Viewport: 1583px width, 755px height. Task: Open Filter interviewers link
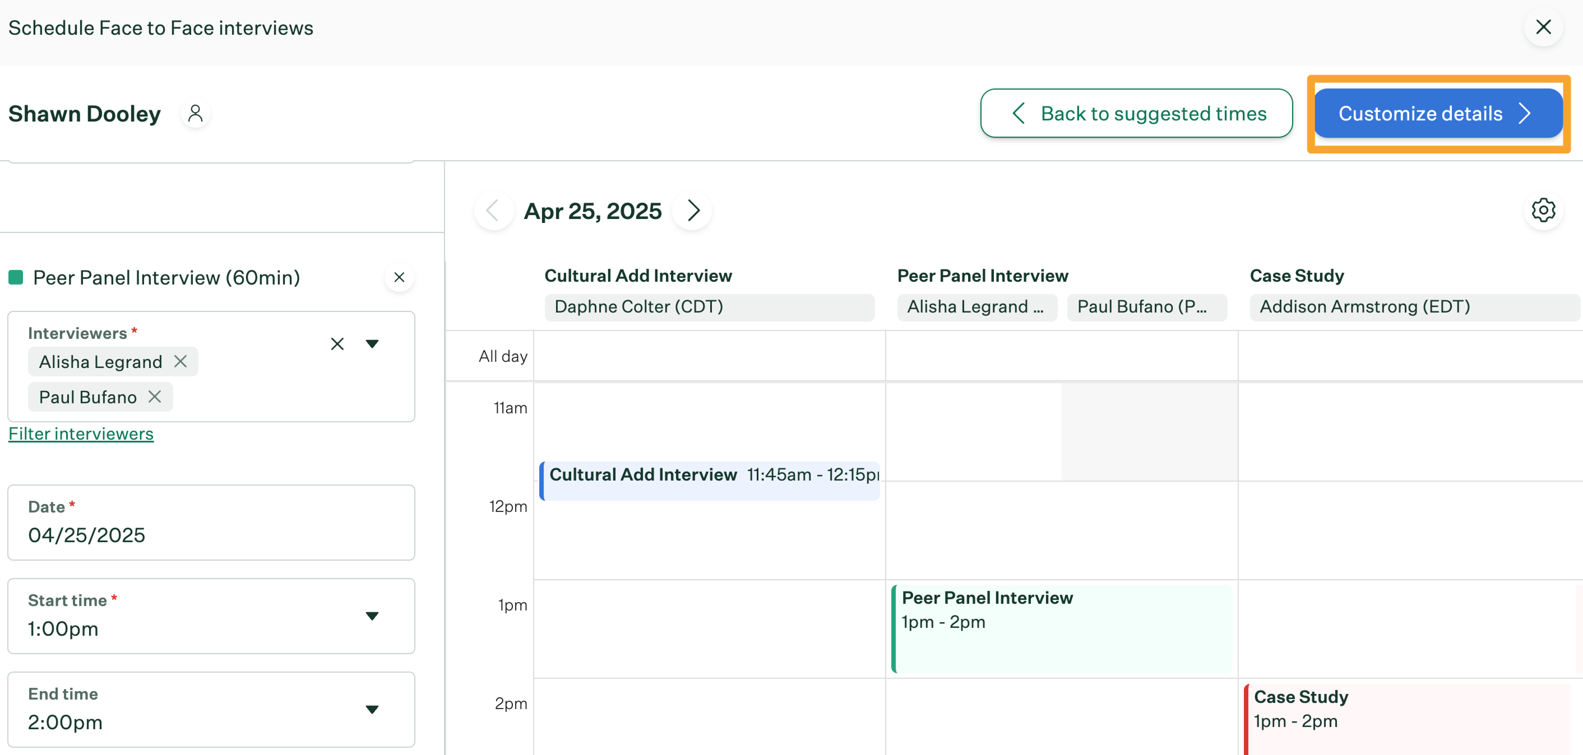pos(81,434)
